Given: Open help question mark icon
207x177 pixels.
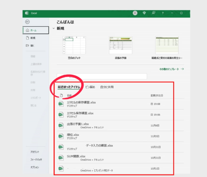Looking at the screenshot, I should 163,13.
